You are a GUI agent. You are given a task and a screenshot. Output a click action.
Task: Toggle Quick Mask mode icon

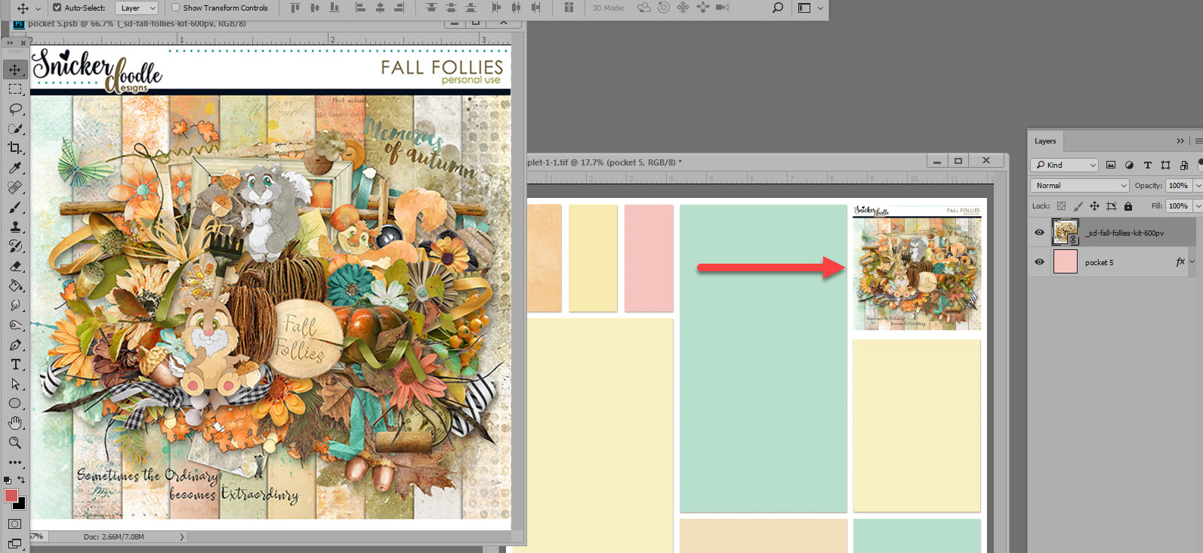coord(15,524)
